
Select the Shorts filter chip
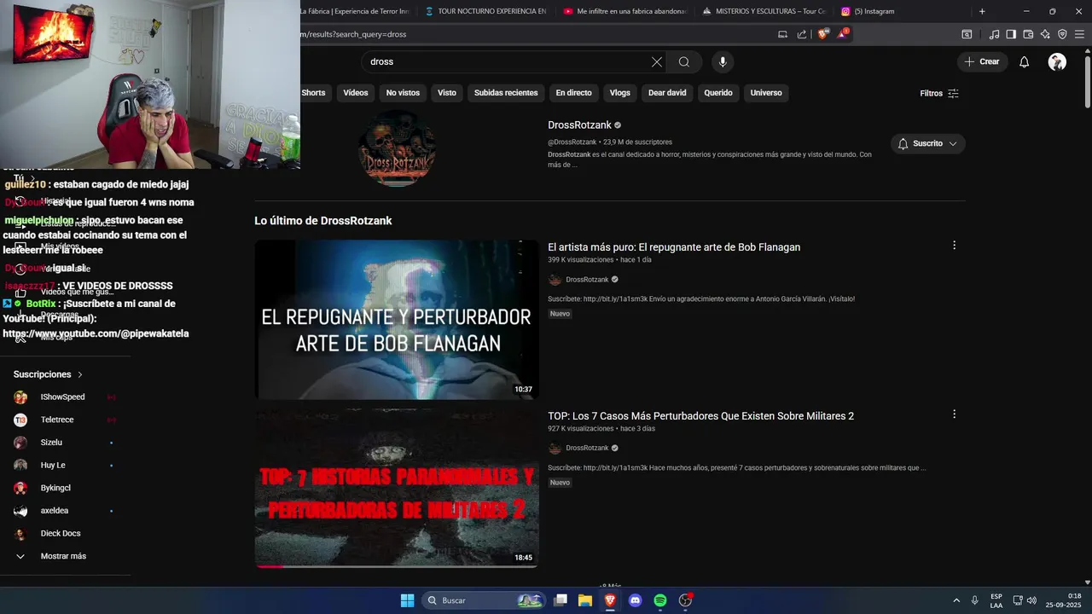tap(313, 93)
